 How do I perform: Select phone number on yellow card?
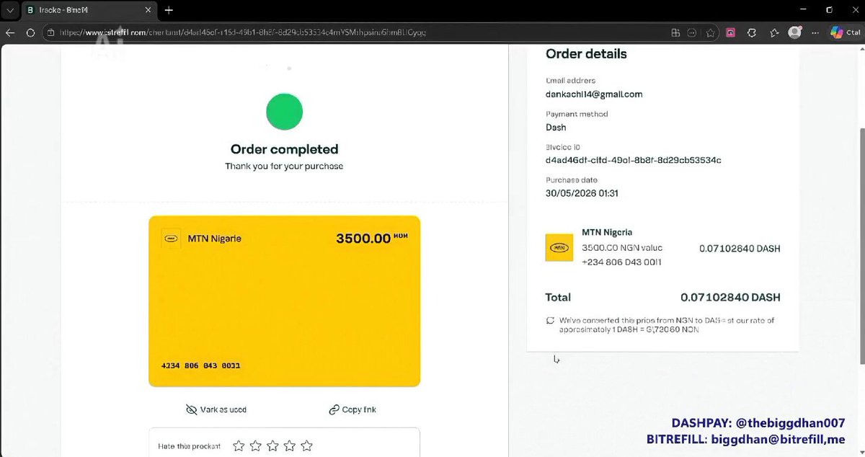[201, 365]
